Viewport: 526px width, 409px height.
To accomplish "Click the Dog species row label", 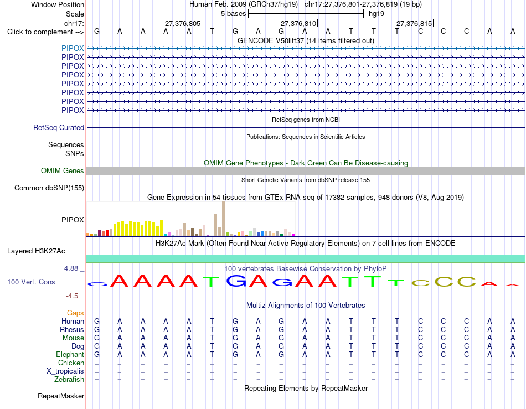I will pos(78,346).
